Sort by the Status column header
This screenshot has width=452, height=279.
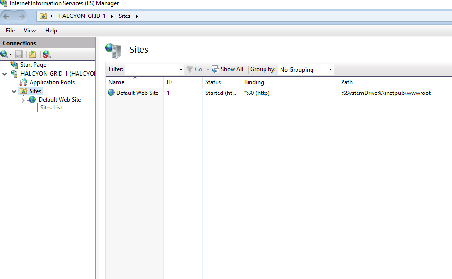coord(221,82)
